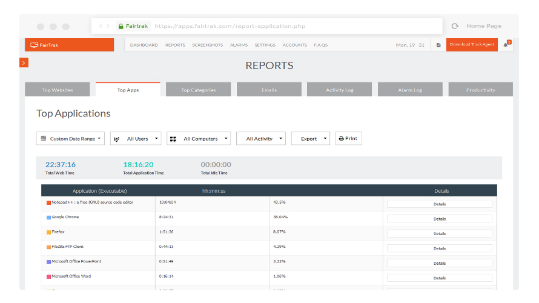This screenshot has width=539, height=303.
Task: Open the notification bell icon
Action: (506, 45)
